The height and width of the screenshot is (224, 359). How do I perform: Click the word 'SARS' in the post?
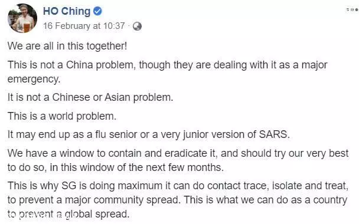tap(273, 134)
